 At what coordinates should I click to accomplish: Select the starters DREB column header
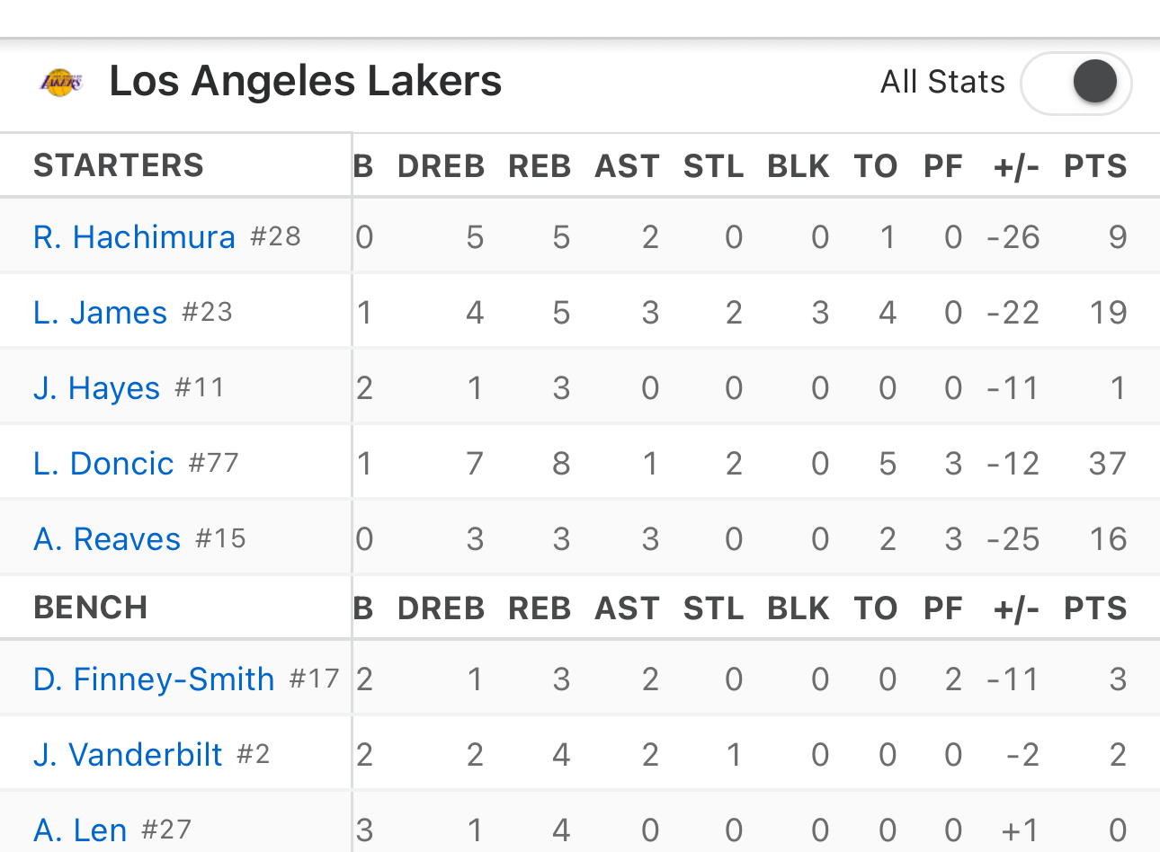[x=442, y=166]
